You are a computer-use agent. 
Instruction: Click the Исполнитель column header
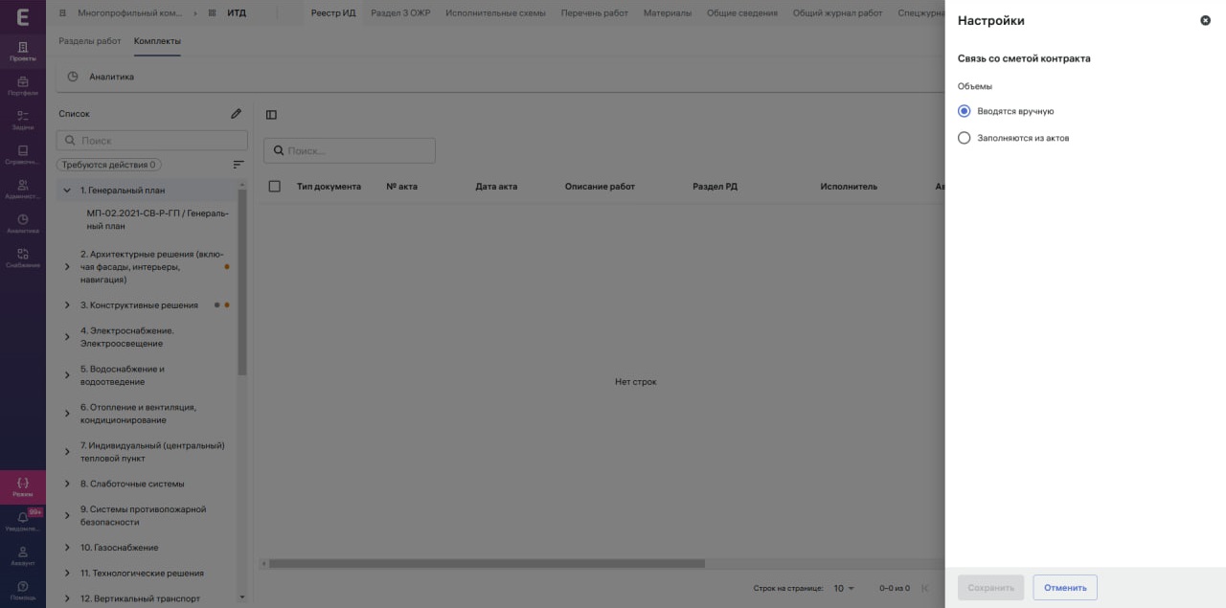(x=849, y=187)
